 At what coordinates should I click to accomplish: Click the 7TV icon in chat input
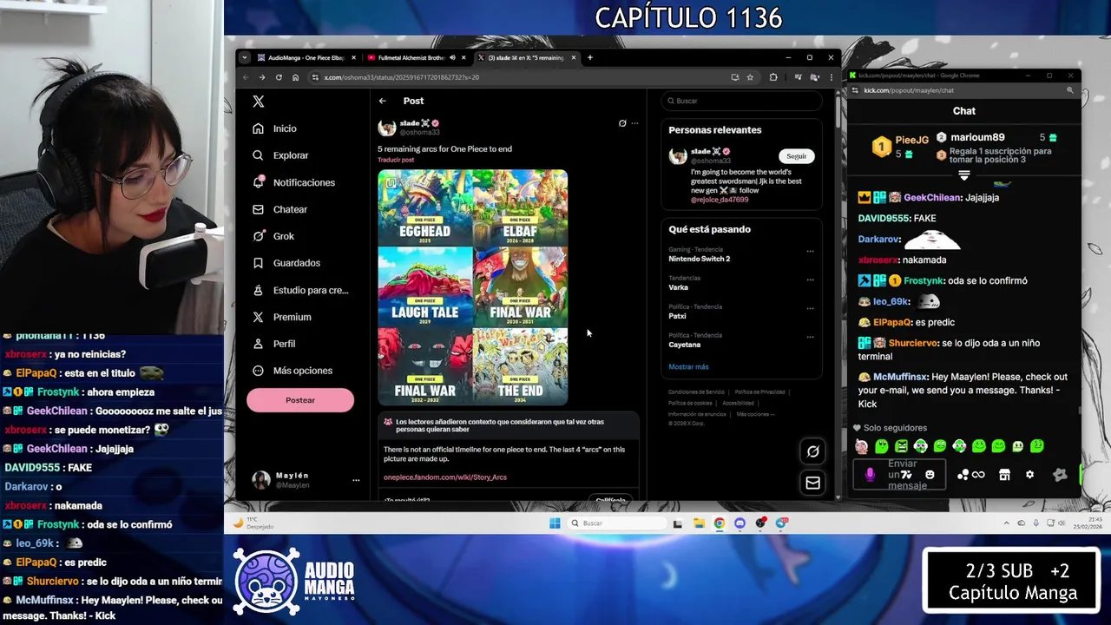coord(906,475)
